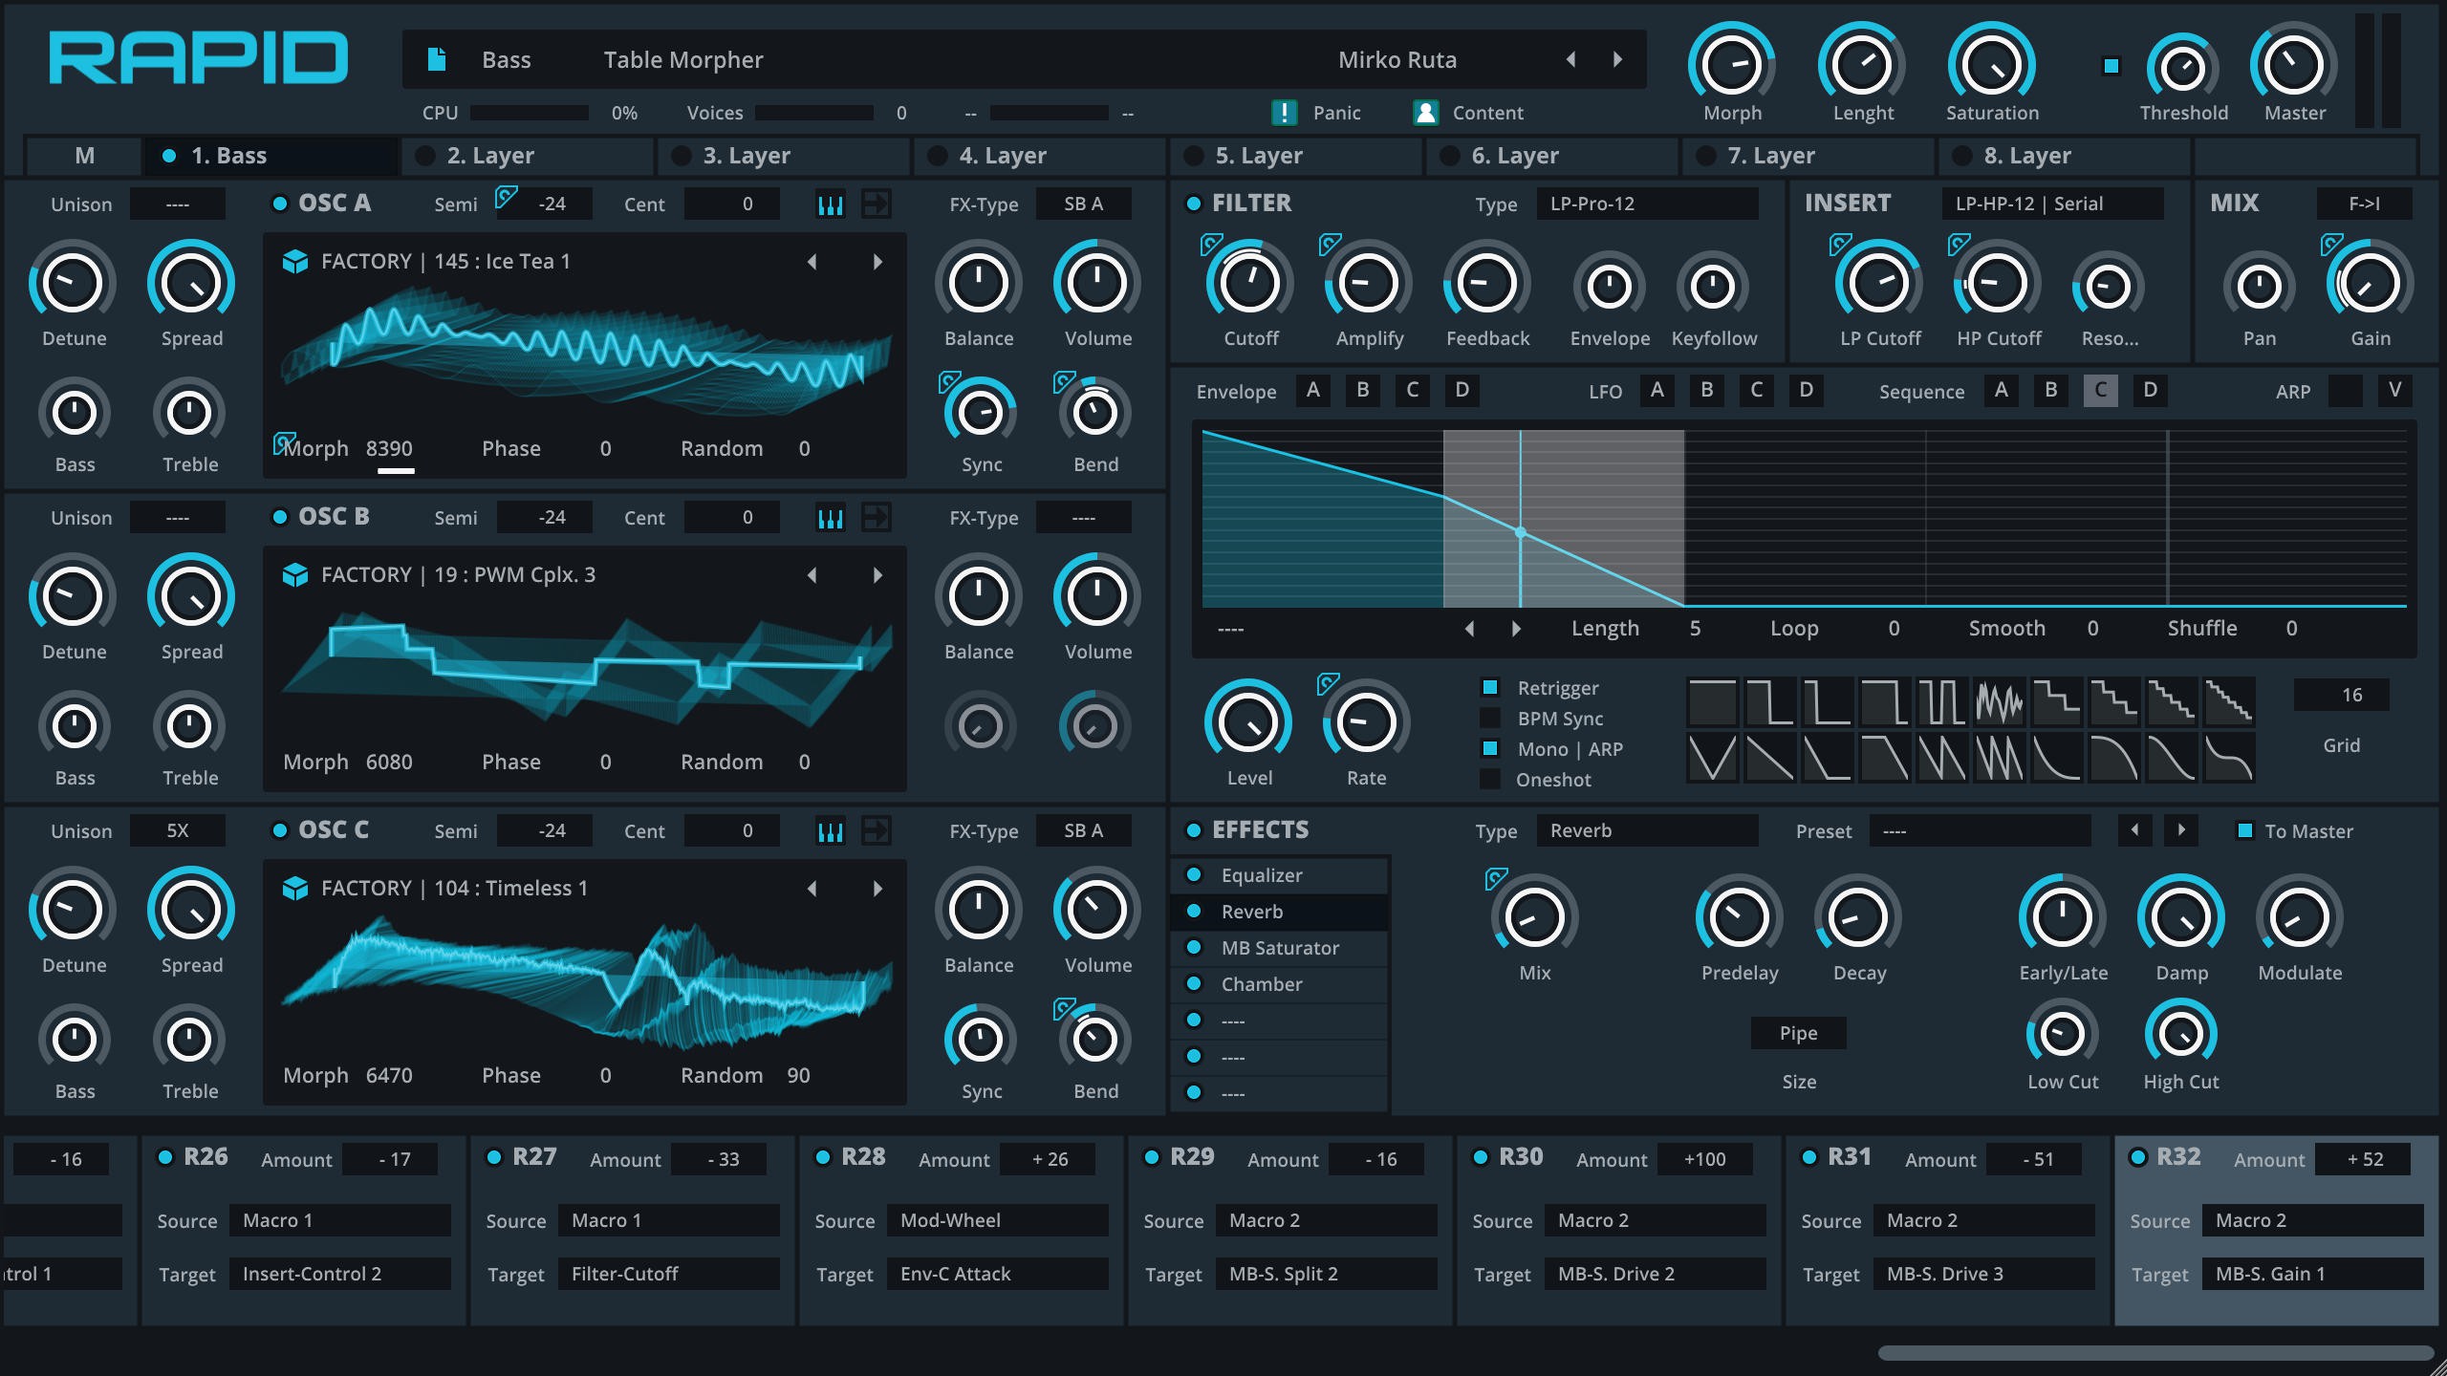The width and height of the screenshot is (2447, 1376).
Task: Next wavetable arrow for Ice Tea 1
Action: click(877, 261)
